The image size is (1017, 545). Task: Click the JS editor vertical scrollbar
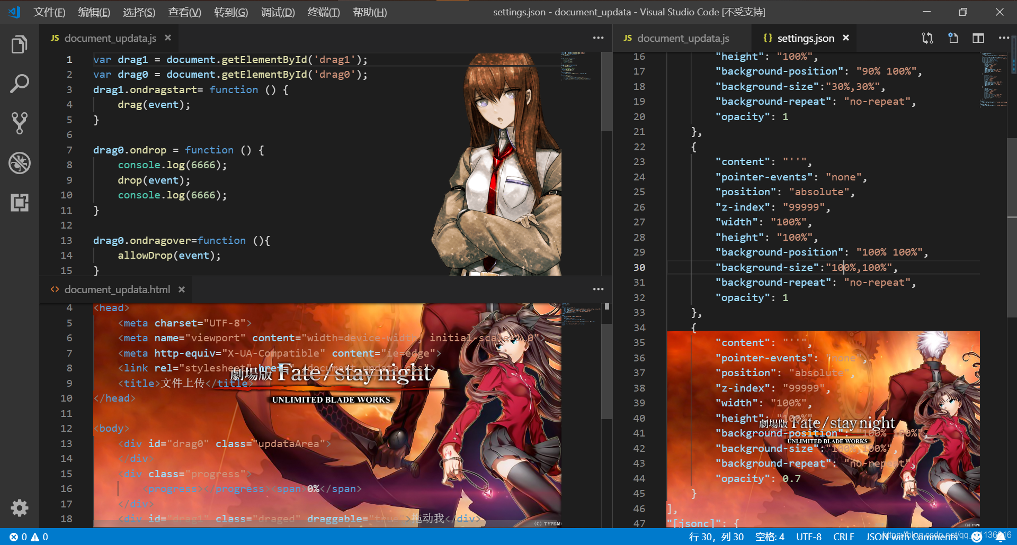point(607,93)
